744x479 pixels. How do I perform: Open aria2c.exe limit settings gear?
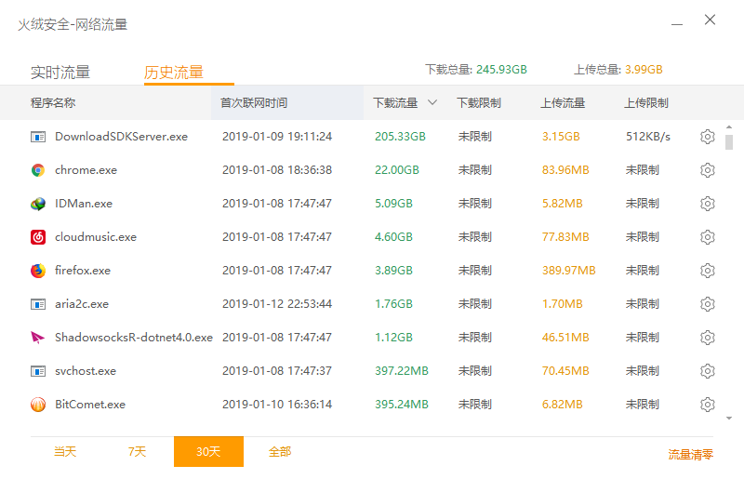point(707,304)
